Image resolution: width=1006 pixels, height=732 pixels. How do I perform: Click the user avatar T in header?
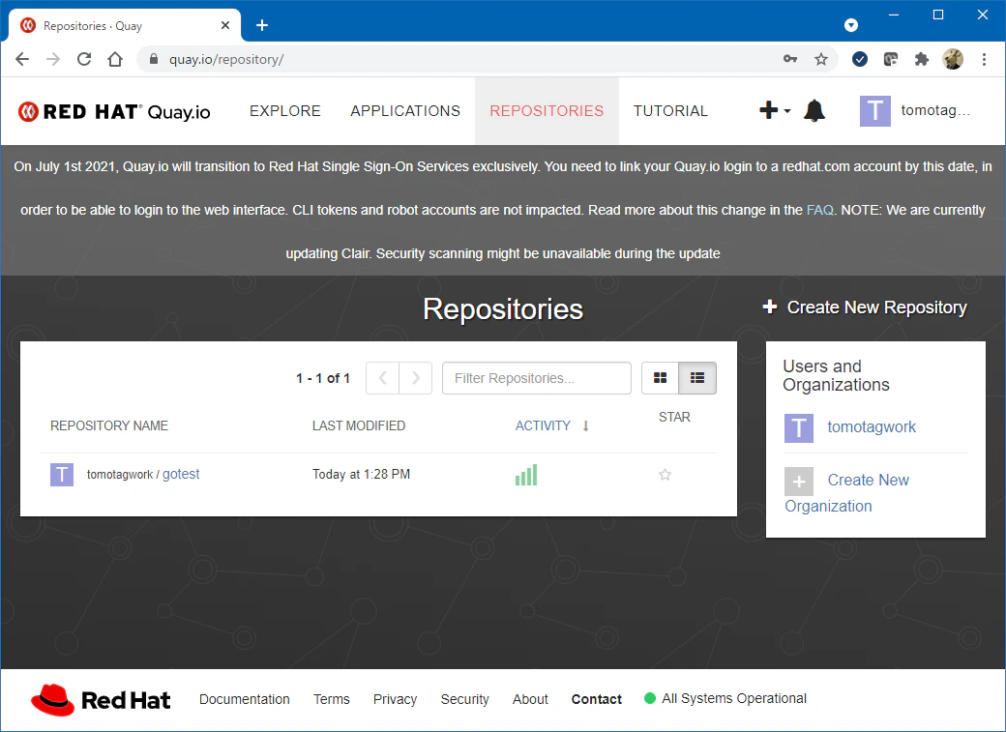[875, 111]
